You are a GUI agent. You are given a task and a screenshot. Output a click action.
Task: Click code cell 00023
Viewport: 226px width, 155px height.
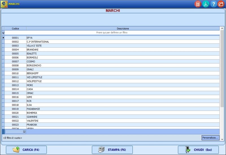coord(16,125)
